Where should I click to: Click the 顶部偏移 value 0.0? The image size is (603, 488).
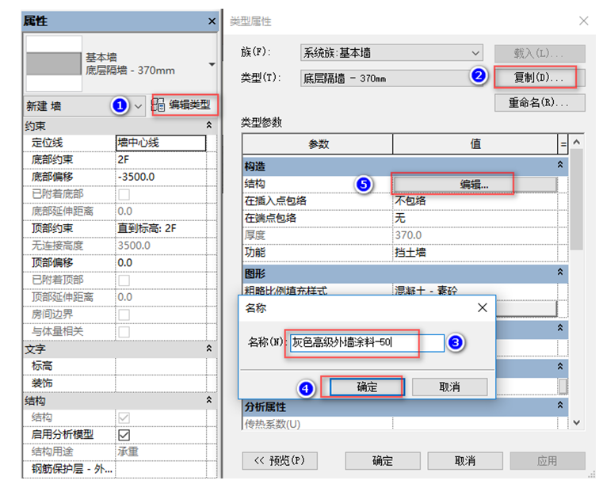tap(161, 263)
